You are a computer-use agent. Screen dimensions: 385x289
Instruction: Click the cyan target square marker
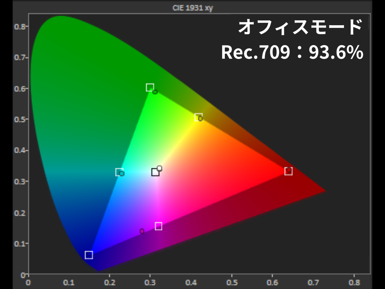(x=119, y=172)
